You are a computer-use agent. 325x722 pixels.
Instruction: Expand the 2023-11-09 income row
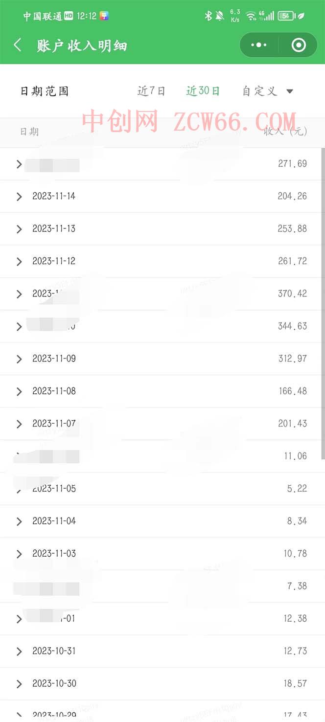coord(19,359)
